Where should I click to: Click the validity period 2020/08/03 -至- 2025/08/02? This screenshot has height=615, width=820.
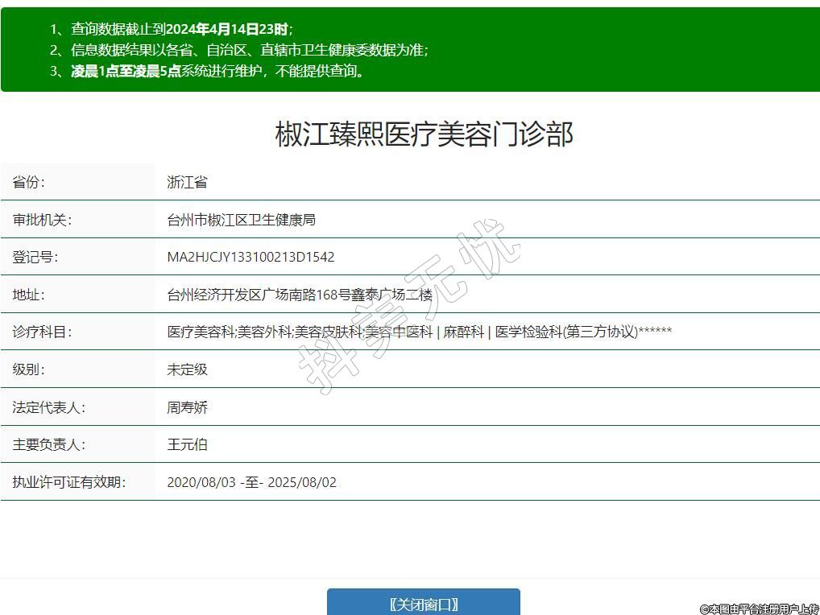(251, 482)
